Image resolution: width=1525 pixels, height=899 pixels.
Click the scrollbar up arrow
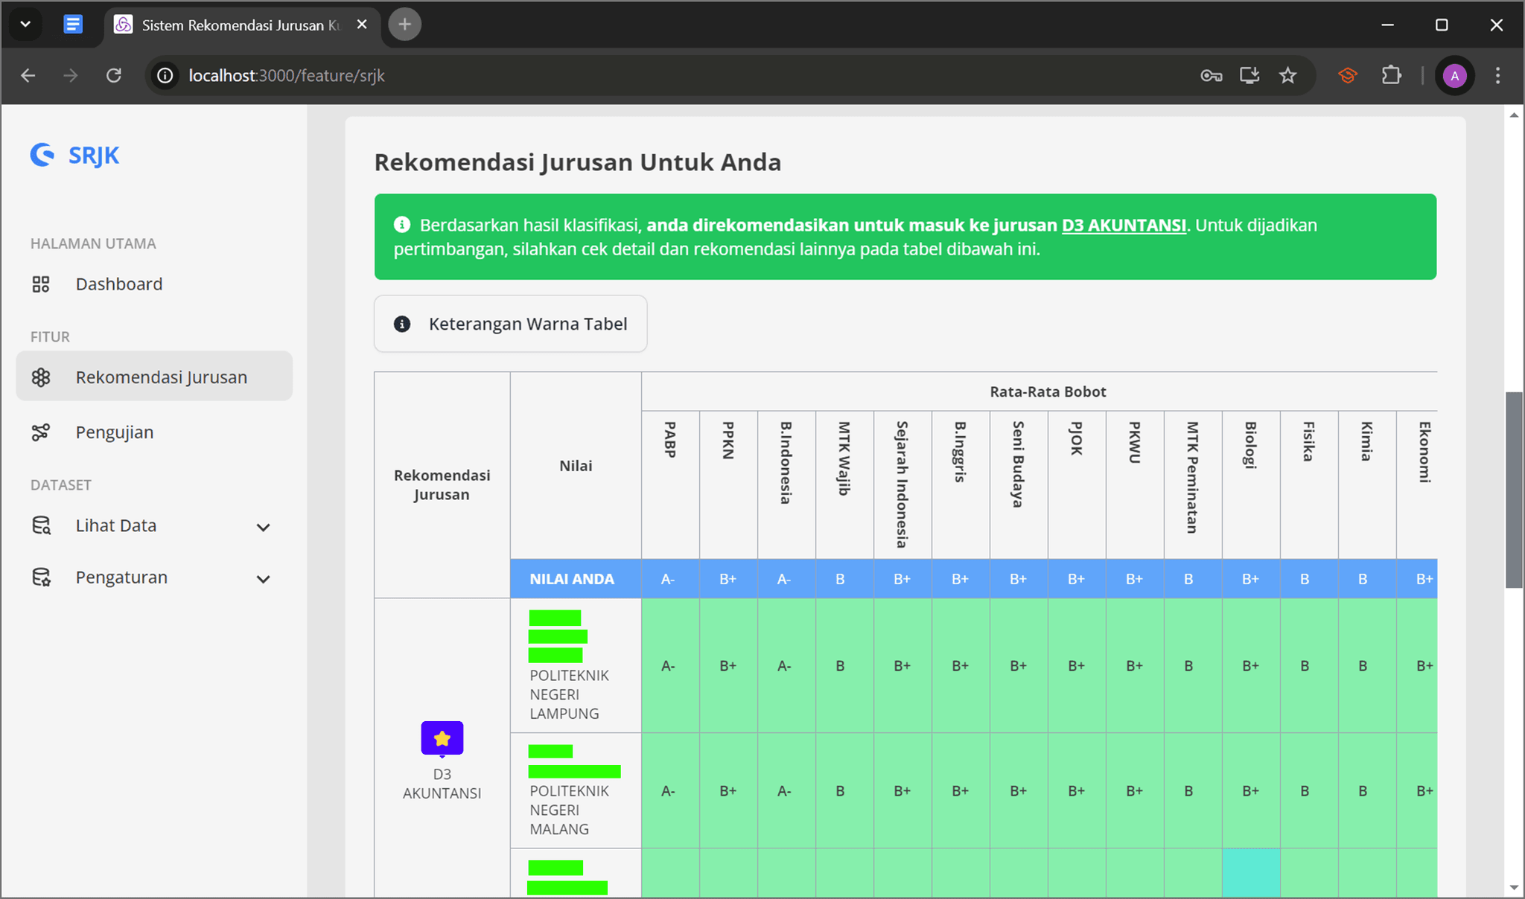click(1514, 115)
